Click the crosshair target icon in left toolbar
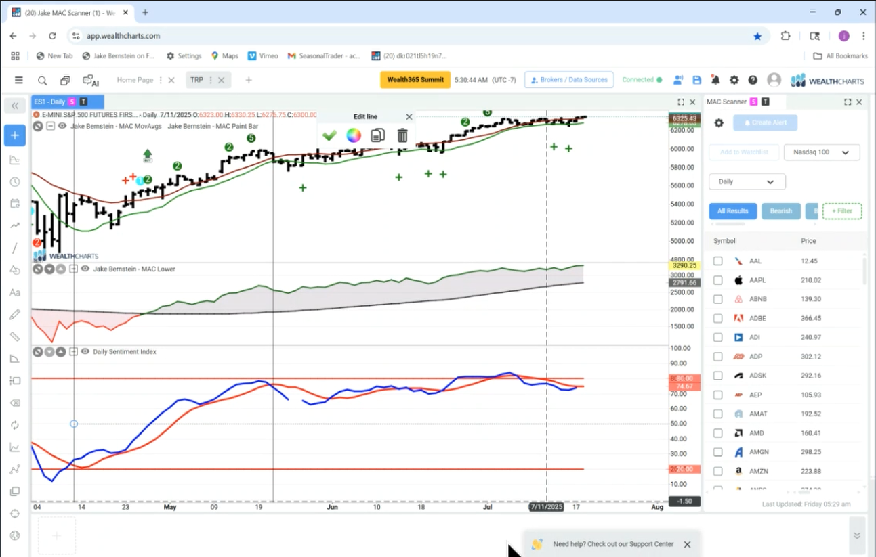This screenshot has width=876, height=557. [x=15, y=513]
